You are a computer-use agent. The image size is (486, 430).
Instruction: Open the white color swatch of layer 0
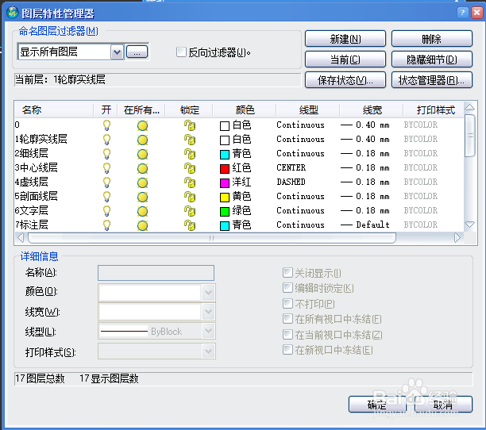click(x=225, y=126)
